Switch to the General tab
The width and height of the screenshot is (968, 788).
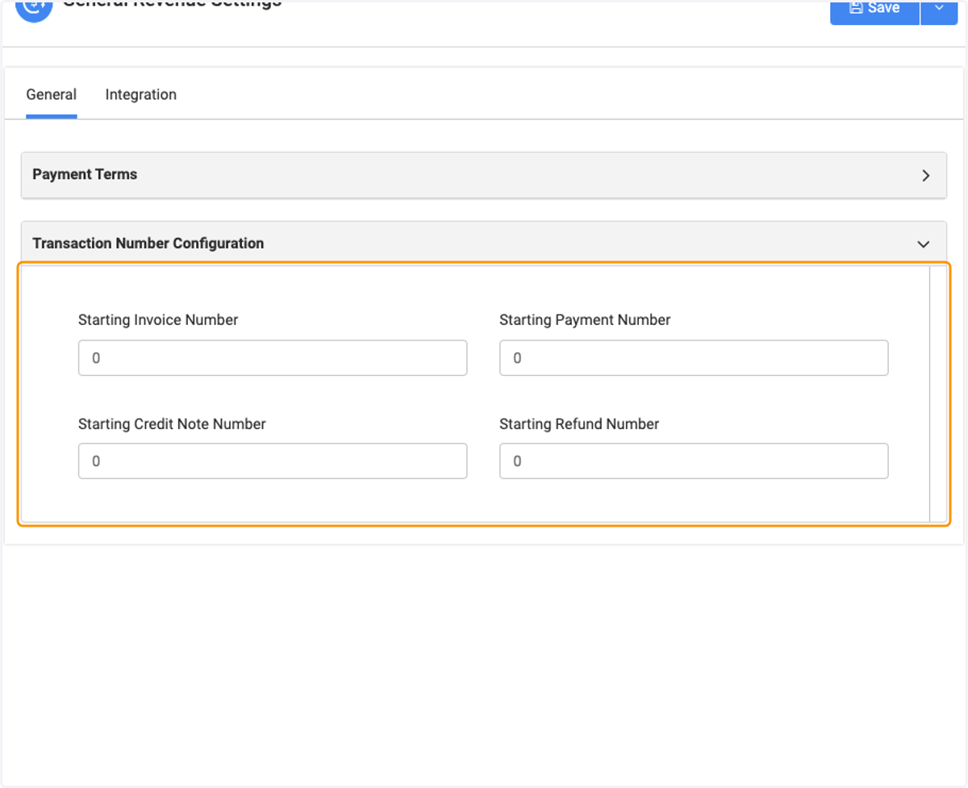[52, 95]
